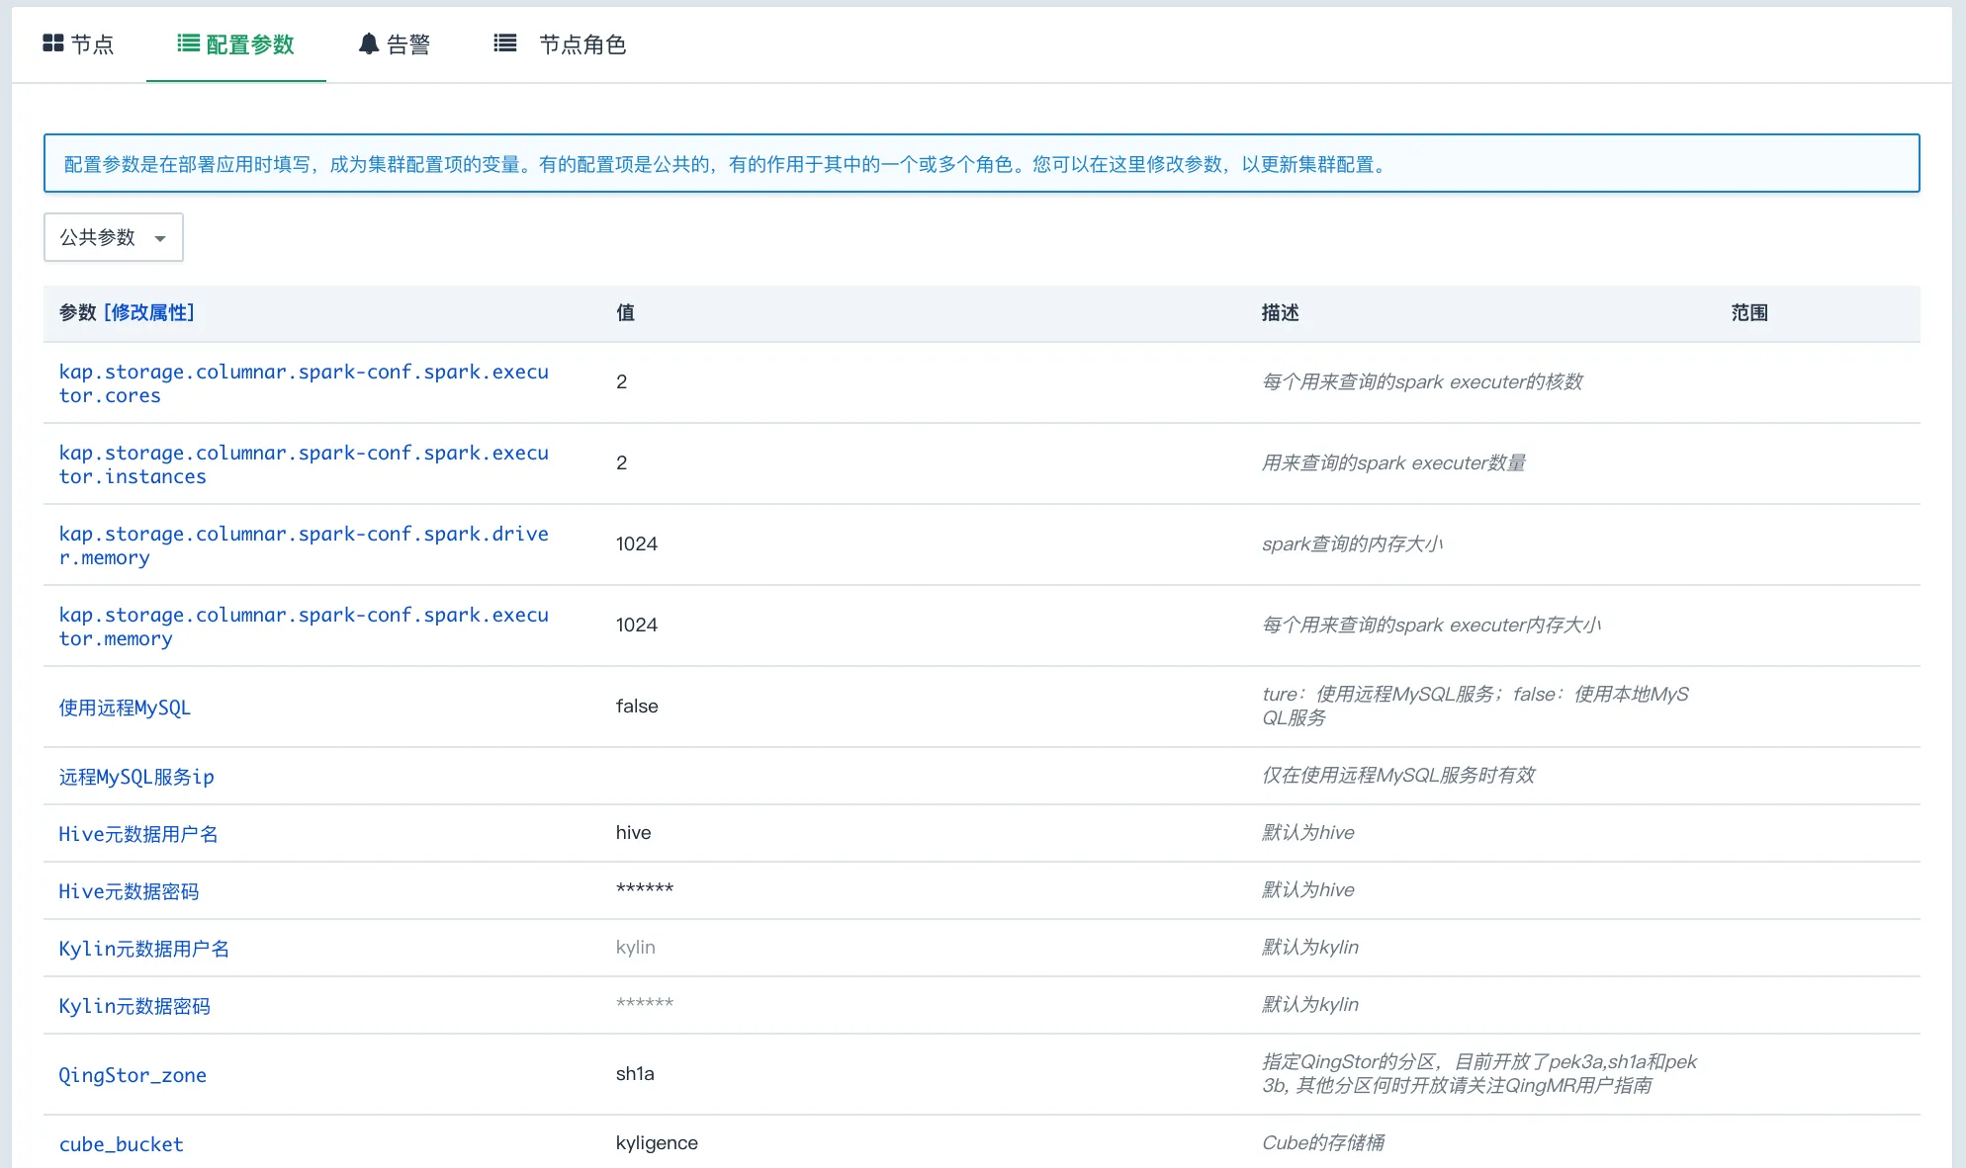Click the Kylin元数据密码 parameter

coord(134,1006)
